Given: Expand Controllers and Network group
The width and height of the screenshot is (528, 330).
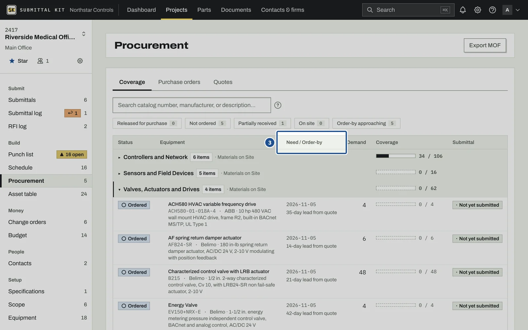Looking at the screenshot, I should point(119,157).
